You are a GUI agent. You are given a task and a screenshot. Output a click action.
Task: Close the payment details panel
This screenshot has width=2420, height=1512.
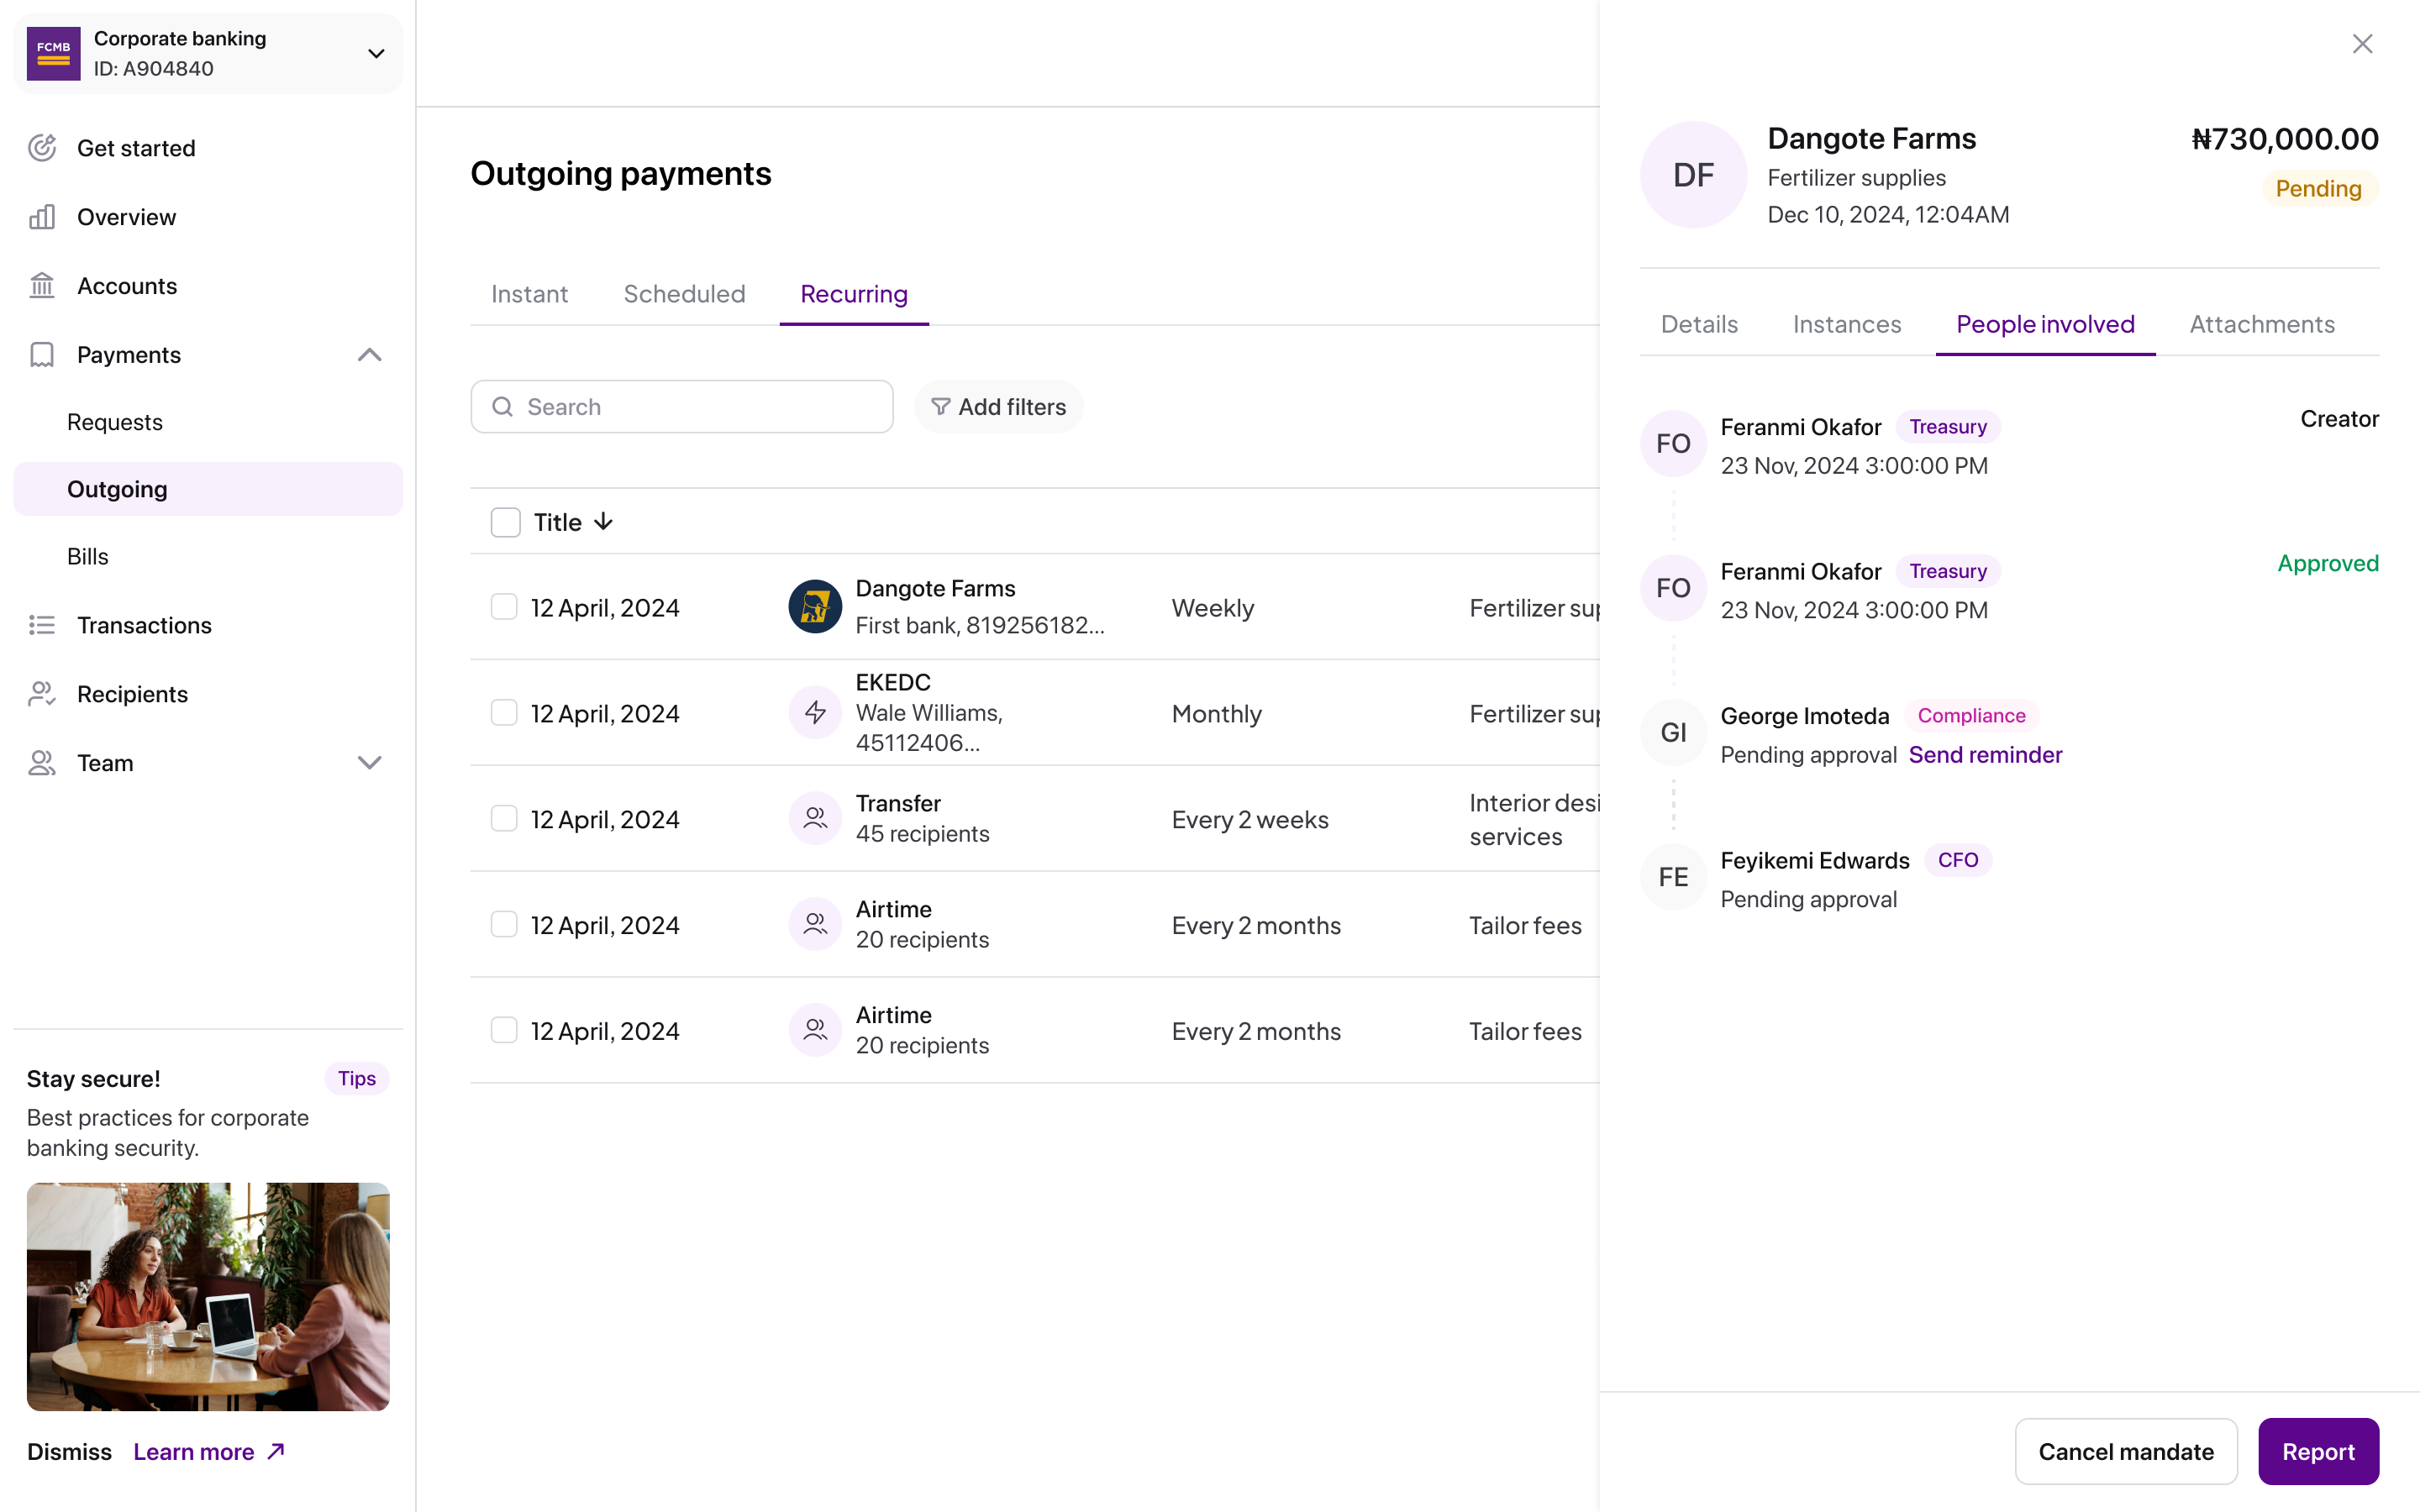tap(2362, 44)
